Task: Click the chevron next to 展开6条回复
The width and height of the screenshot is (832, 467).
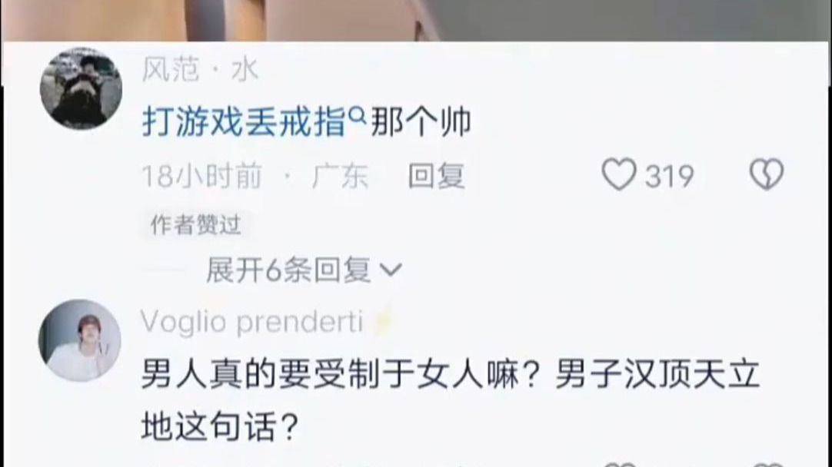Action: click(x=391, y=270)
